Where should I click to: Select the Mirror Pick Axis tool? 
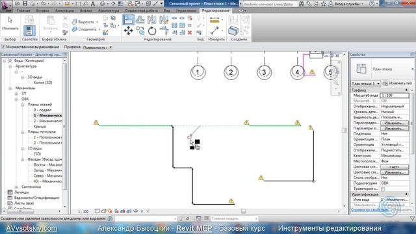[x=151, y=20]
